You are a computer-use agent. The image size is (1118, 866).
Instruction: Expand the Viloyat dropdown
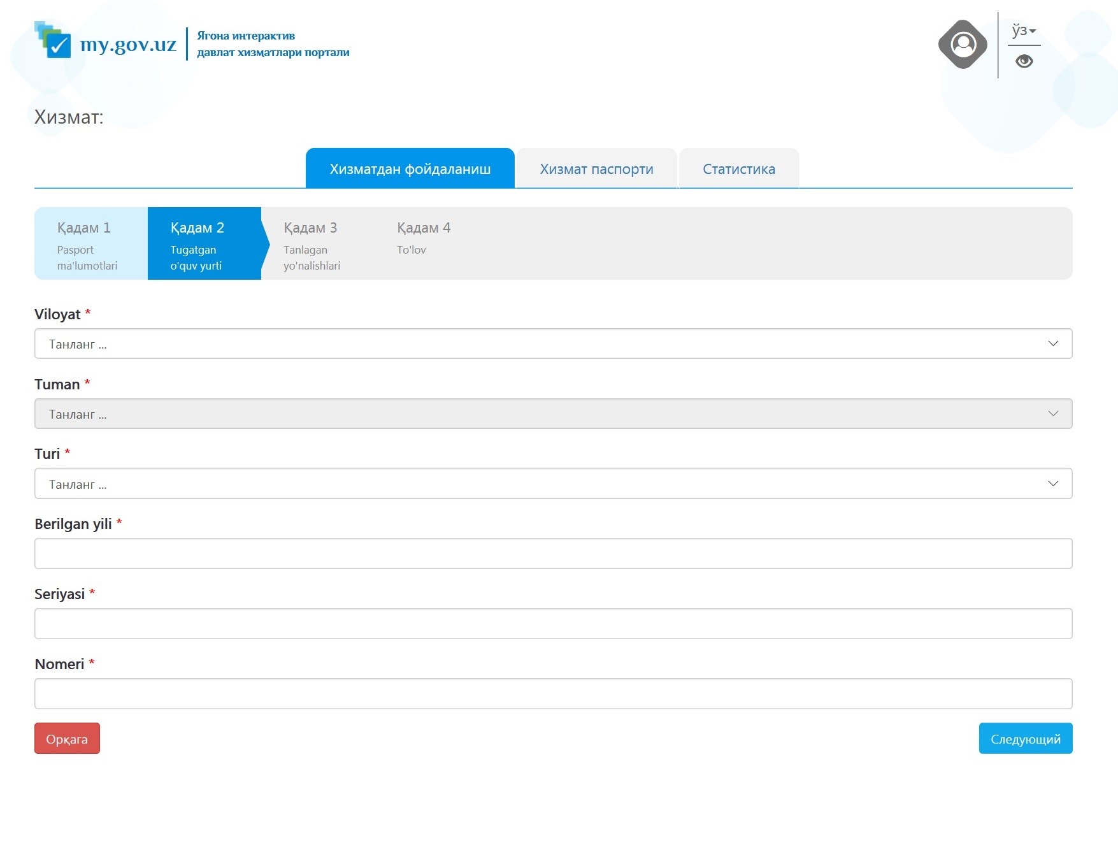(553, 344)
